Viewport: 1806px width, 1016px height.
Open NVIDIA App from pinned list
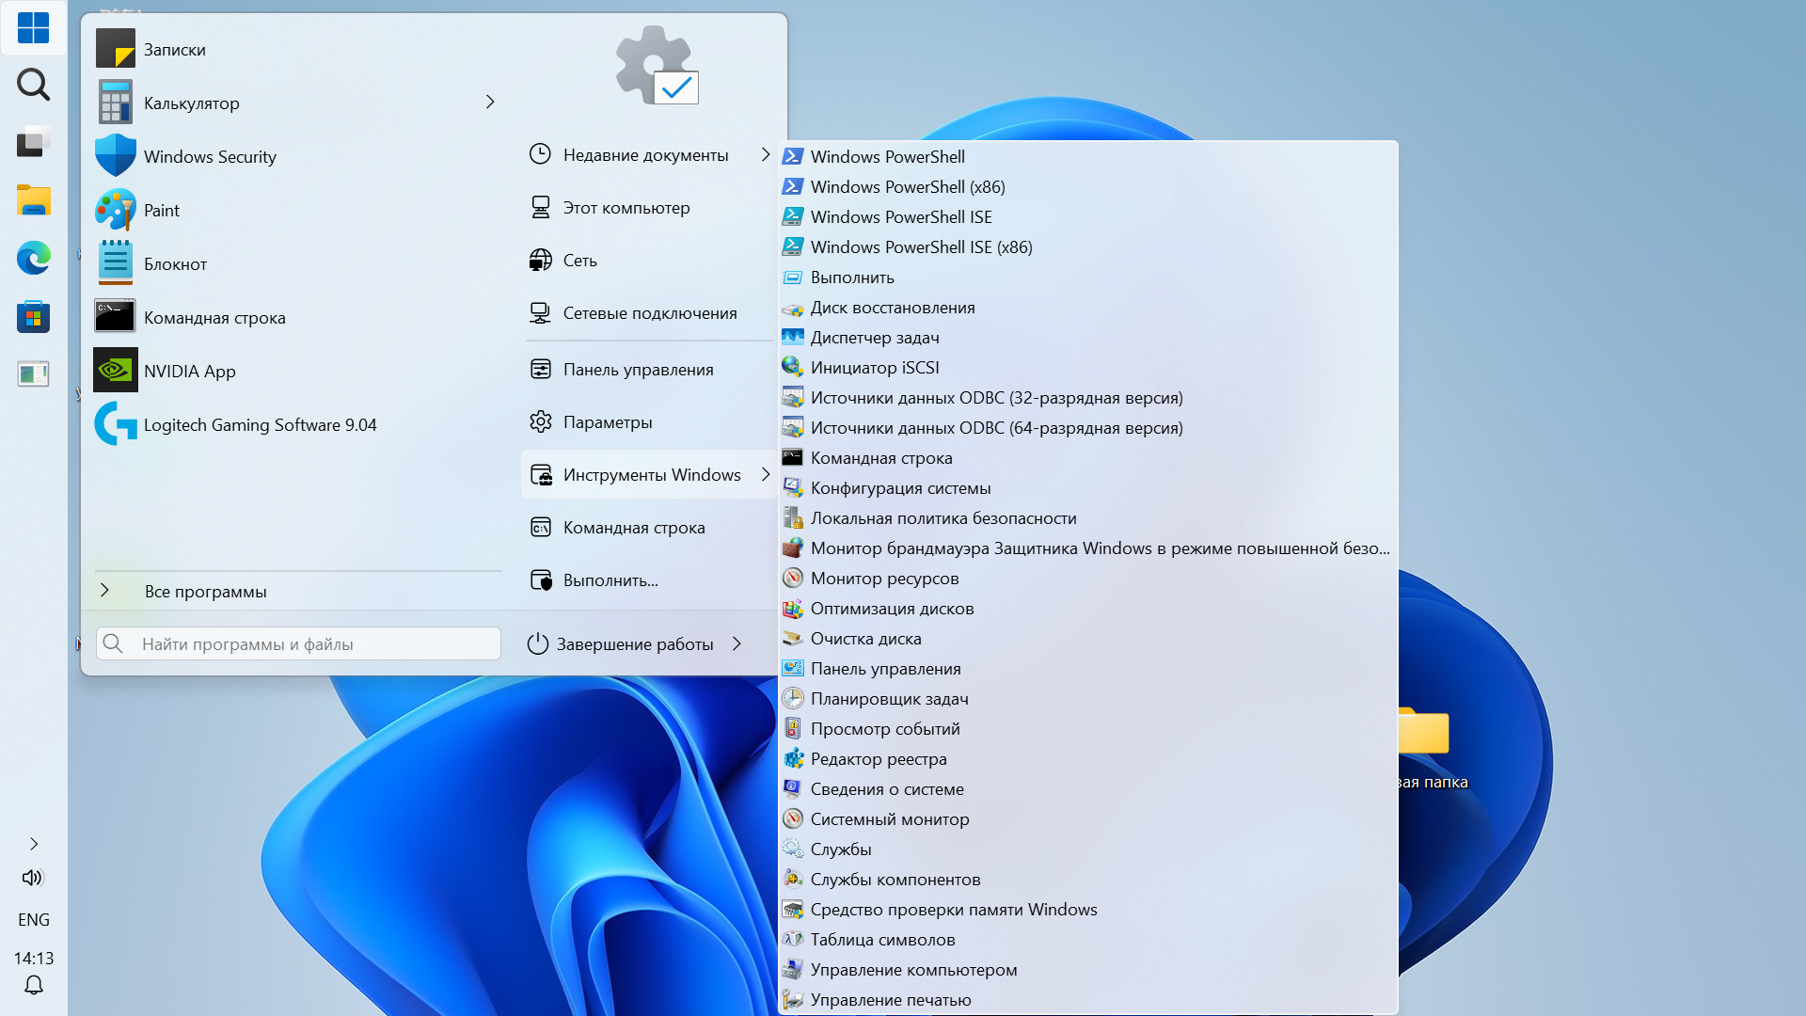tap(189, 372)
